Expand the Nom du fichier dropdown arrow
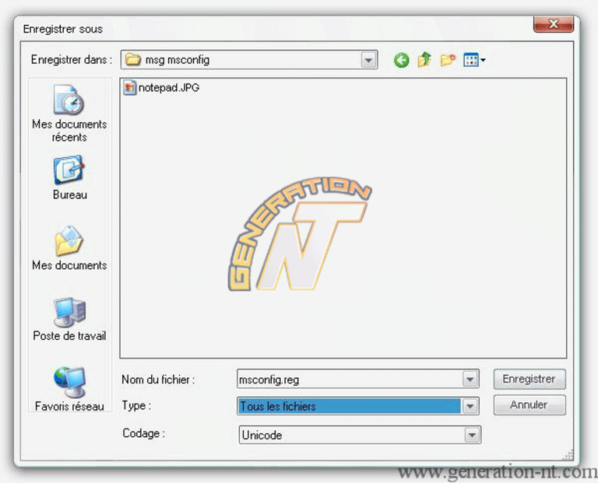This screenshot has width=598, height=483. tap(470, 380)
